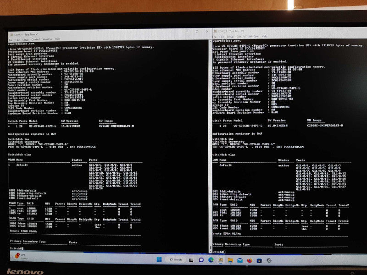Open Microsoft Store from the taskbar
This screenshot has width=367, height=275.
coord(259,260)
